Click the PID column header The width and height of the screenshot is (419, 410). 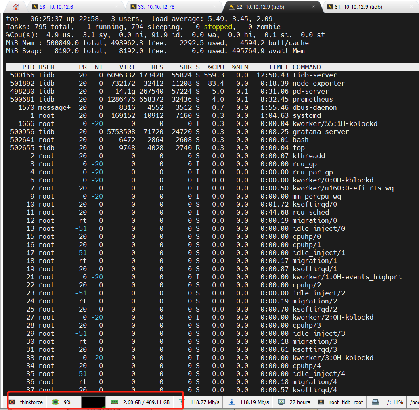(x=28, y=67)
